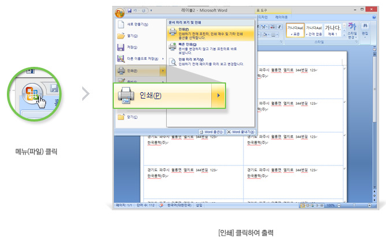The height and width of the screenshot is (242, 386).
Task: Select 빠른 인쇄 quick print option
Action: click(211, 48)
